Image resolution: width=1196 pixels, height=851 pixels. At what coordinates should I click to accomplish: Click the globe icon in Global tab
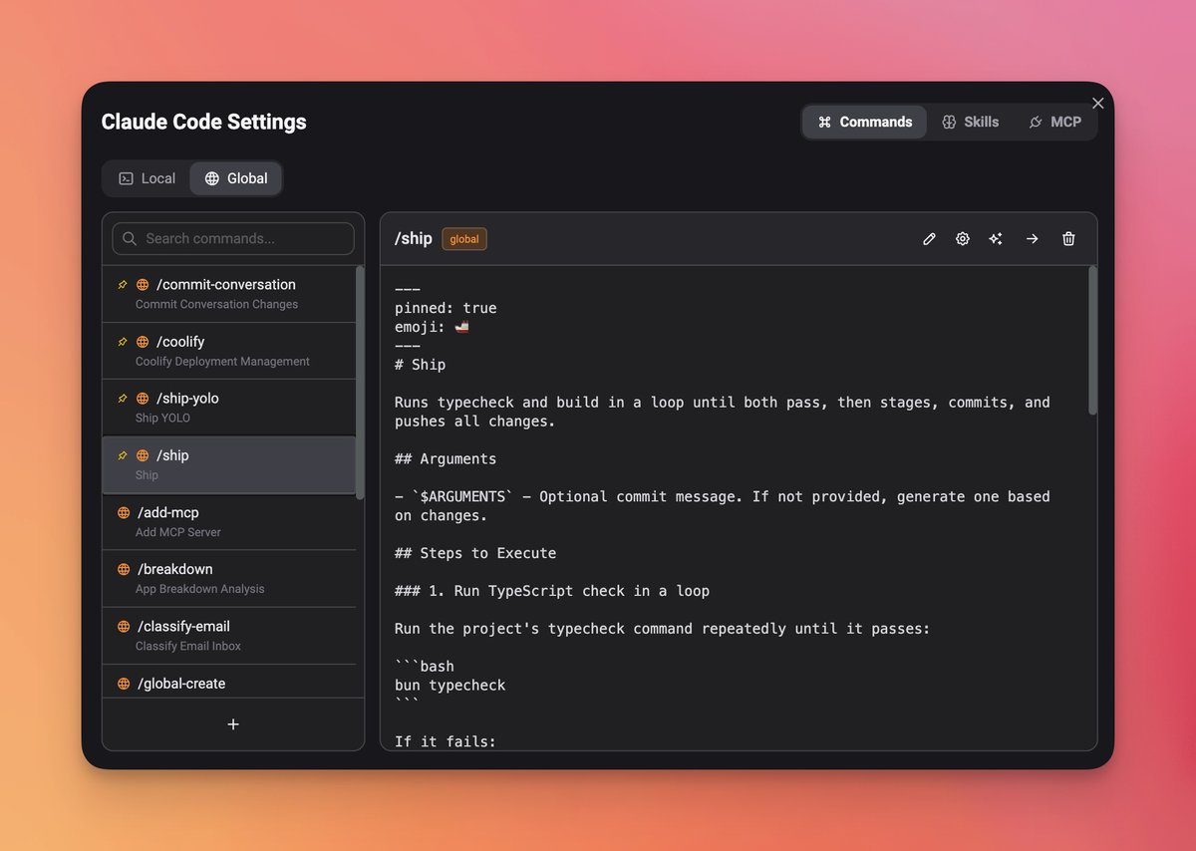point(211,178)
